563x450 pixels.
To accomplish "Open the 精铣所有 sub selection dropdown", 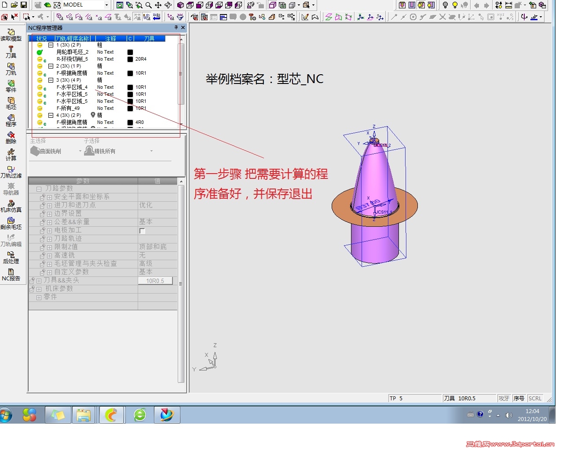I will [151, 151].
